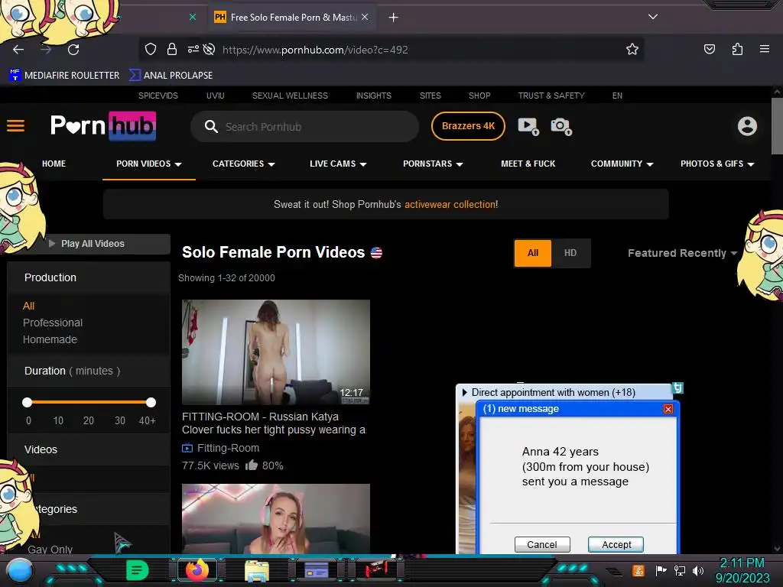The width and height of the screenshot is (783, 587).
Task: Click Accept in the new message popup
Action: [x=616, y=544]
